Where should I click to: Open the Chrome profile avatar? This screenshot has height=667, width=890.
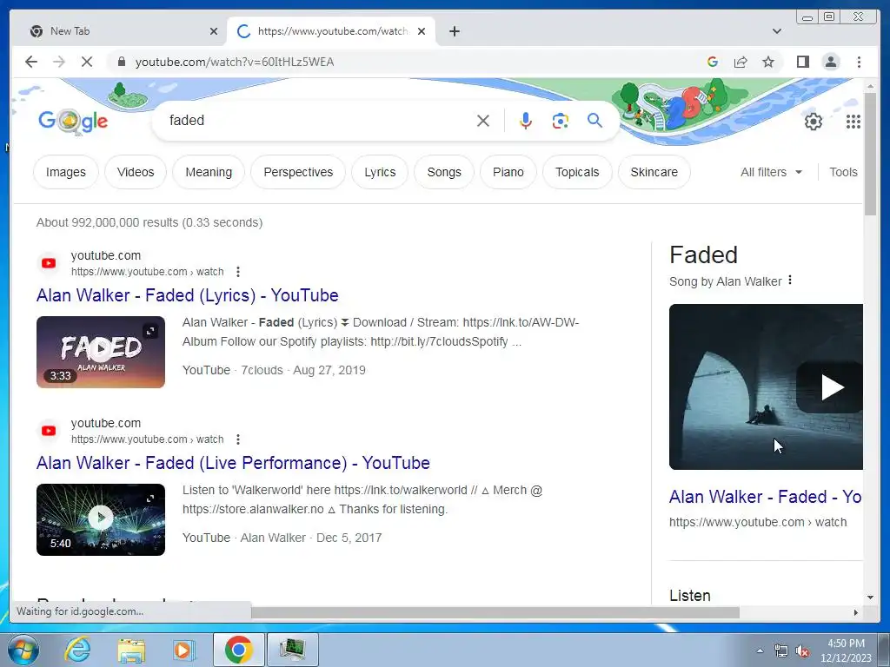(x=830, y=62)
